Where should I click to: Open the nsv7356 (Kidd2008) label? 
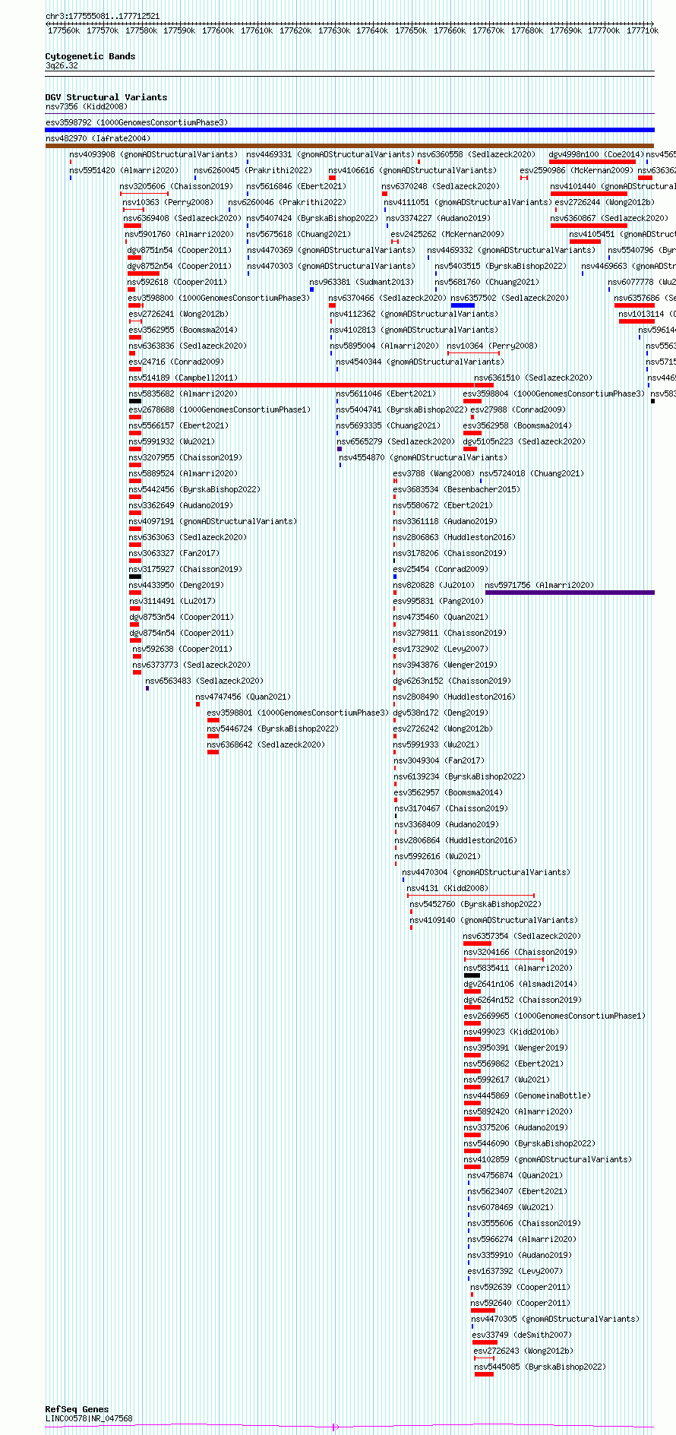coord(87,107)
